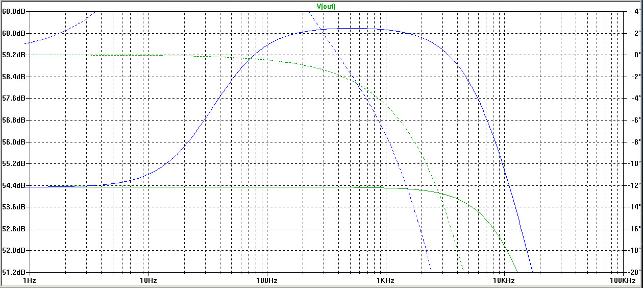Viewport: 643px width, 288px height.
Task: Click the 10Hz frequency axis label
Action: coord(148,280)
